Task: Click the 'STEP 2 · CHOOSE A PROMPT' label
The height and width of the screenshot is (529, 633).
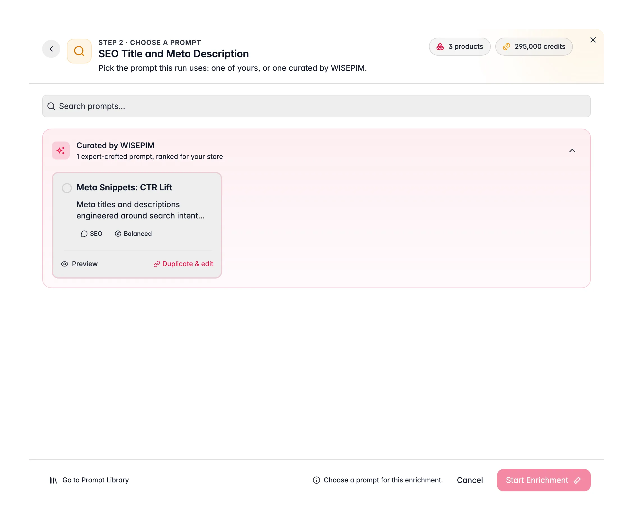Action: coord(150,42)
